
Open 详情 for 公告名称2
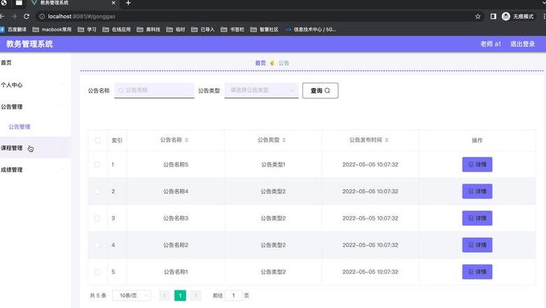pyautogui.click(x=477, y=245)
